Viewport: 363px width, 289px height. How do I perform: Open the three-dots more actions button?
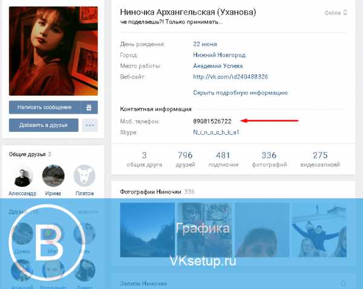[90, 125]
